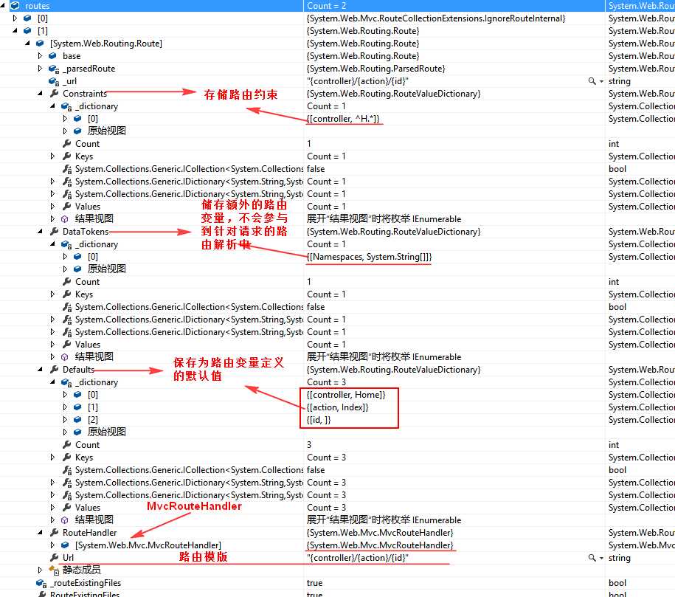Select the value {[Namespaces, System.String[]]}
675x597 pixels.
coord(369,257)
